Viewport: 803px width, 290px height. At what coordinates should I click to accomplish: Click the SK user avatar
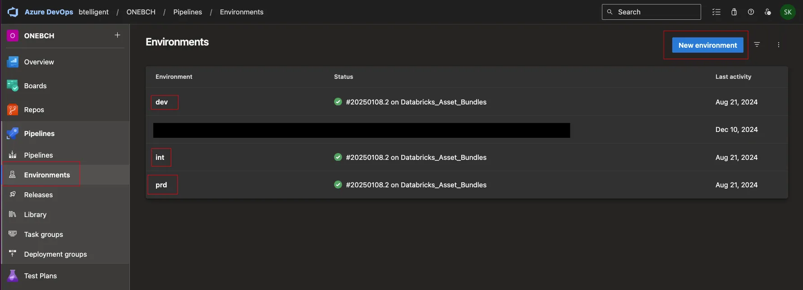coord(788,12)
